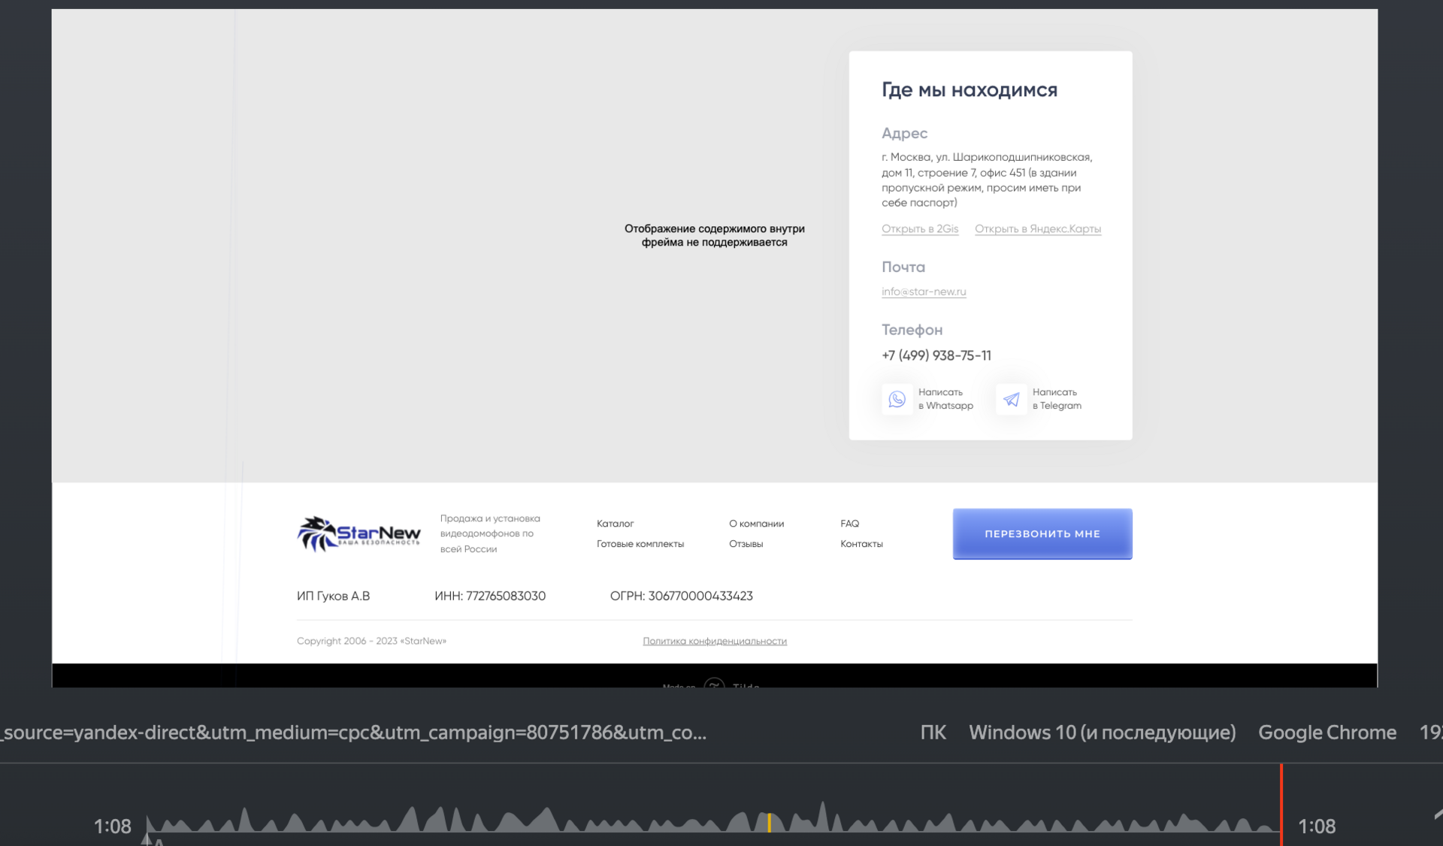
Task: Click the StarNew logo in footer
Action: 358,534
